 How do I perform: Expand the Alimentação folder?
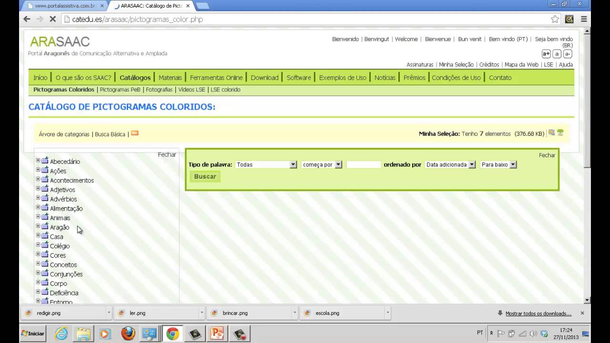tap(38, 207)
